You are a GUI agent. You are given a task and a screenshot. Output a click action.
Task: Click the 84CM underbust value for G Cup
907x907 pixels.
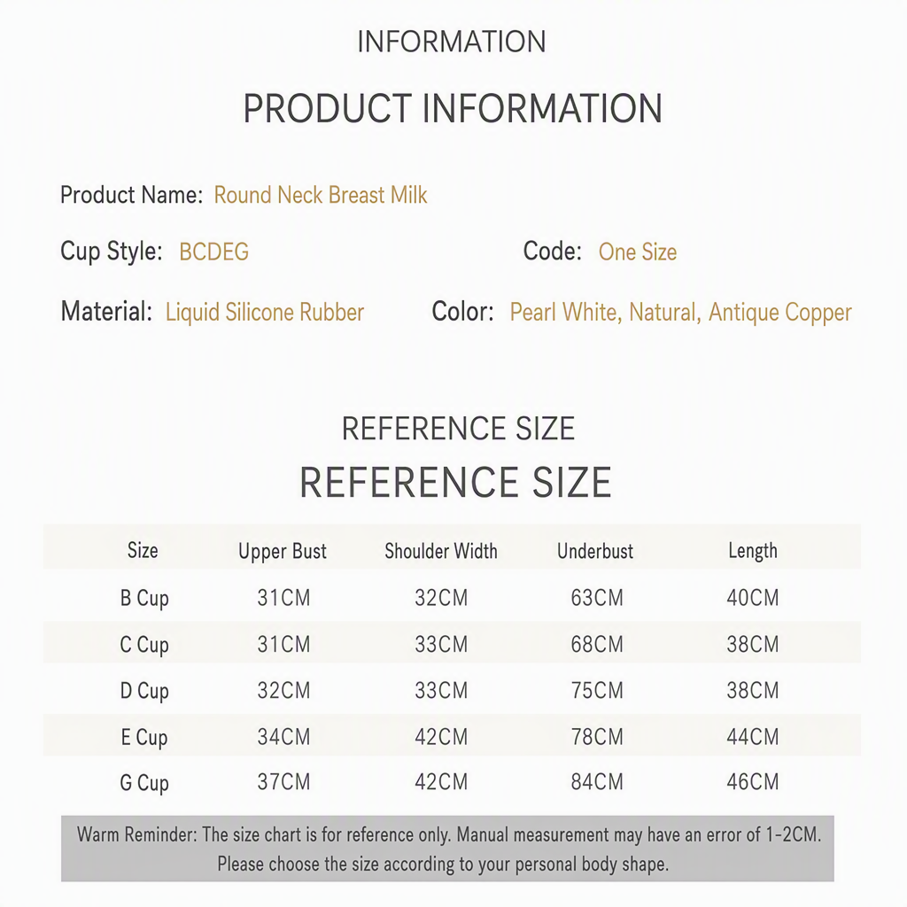[597, 781]
